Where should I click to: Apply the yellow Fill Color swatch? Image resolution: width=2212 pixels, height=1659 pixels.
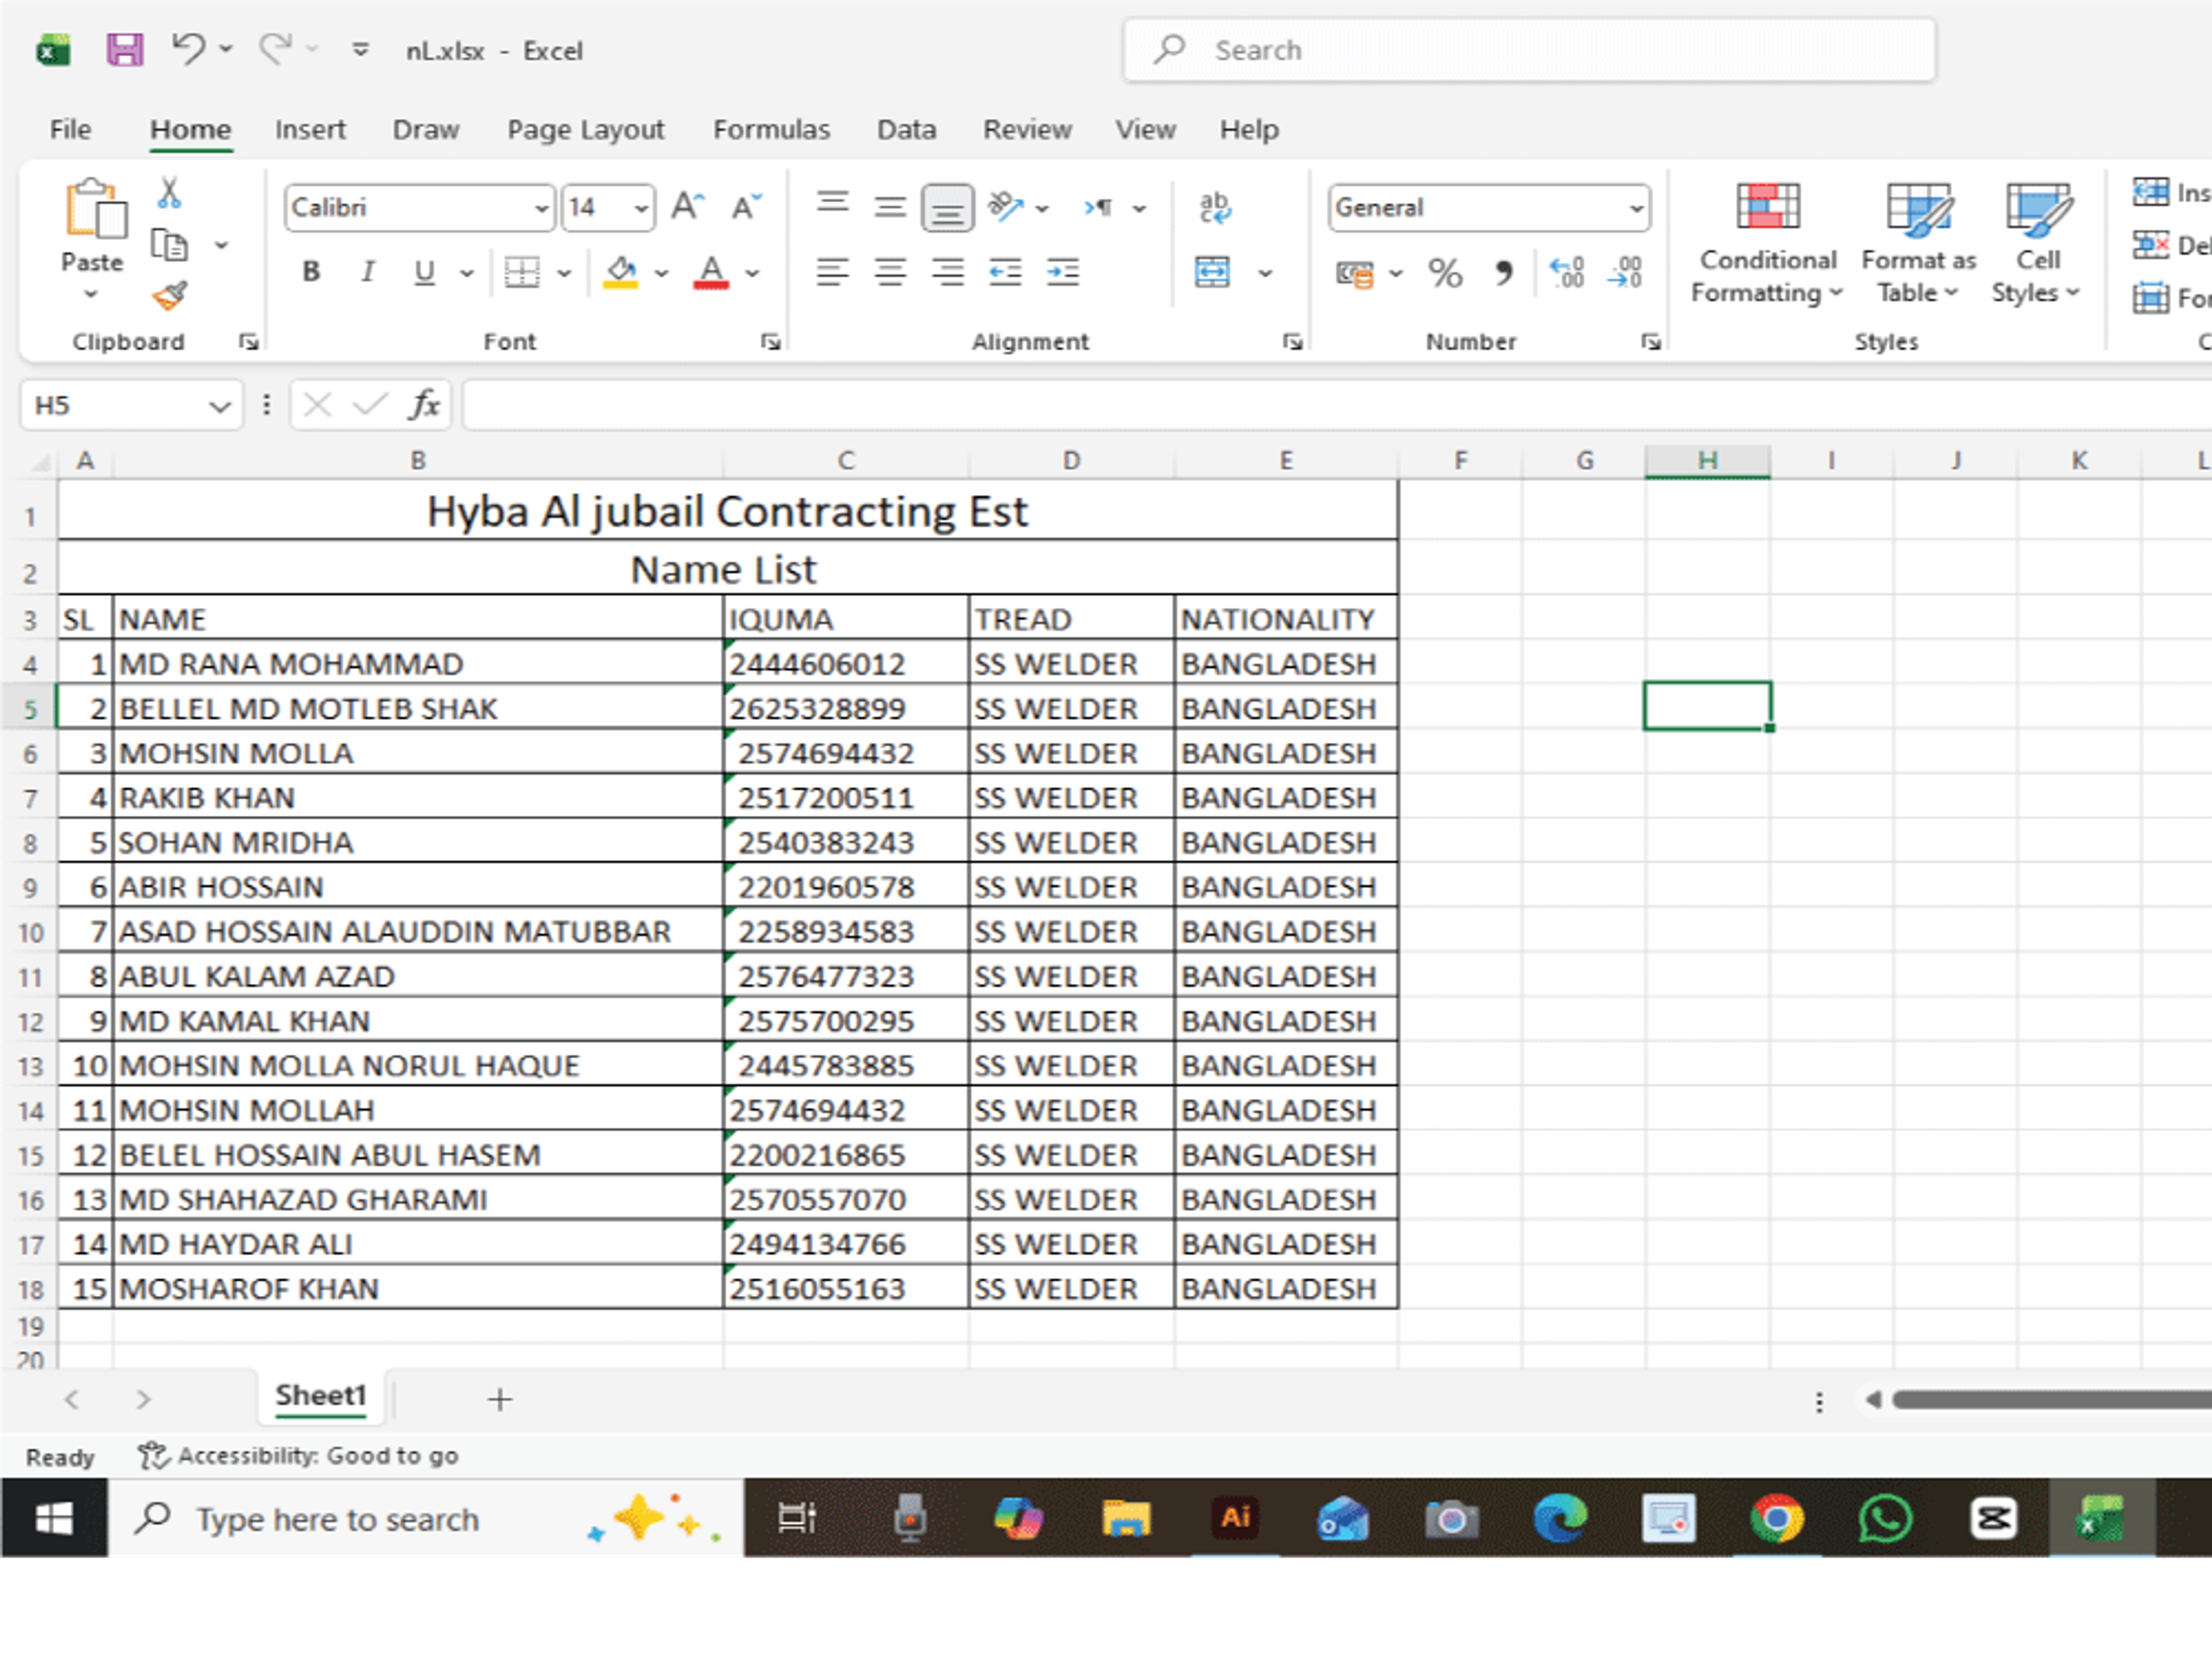coord(621,272)
